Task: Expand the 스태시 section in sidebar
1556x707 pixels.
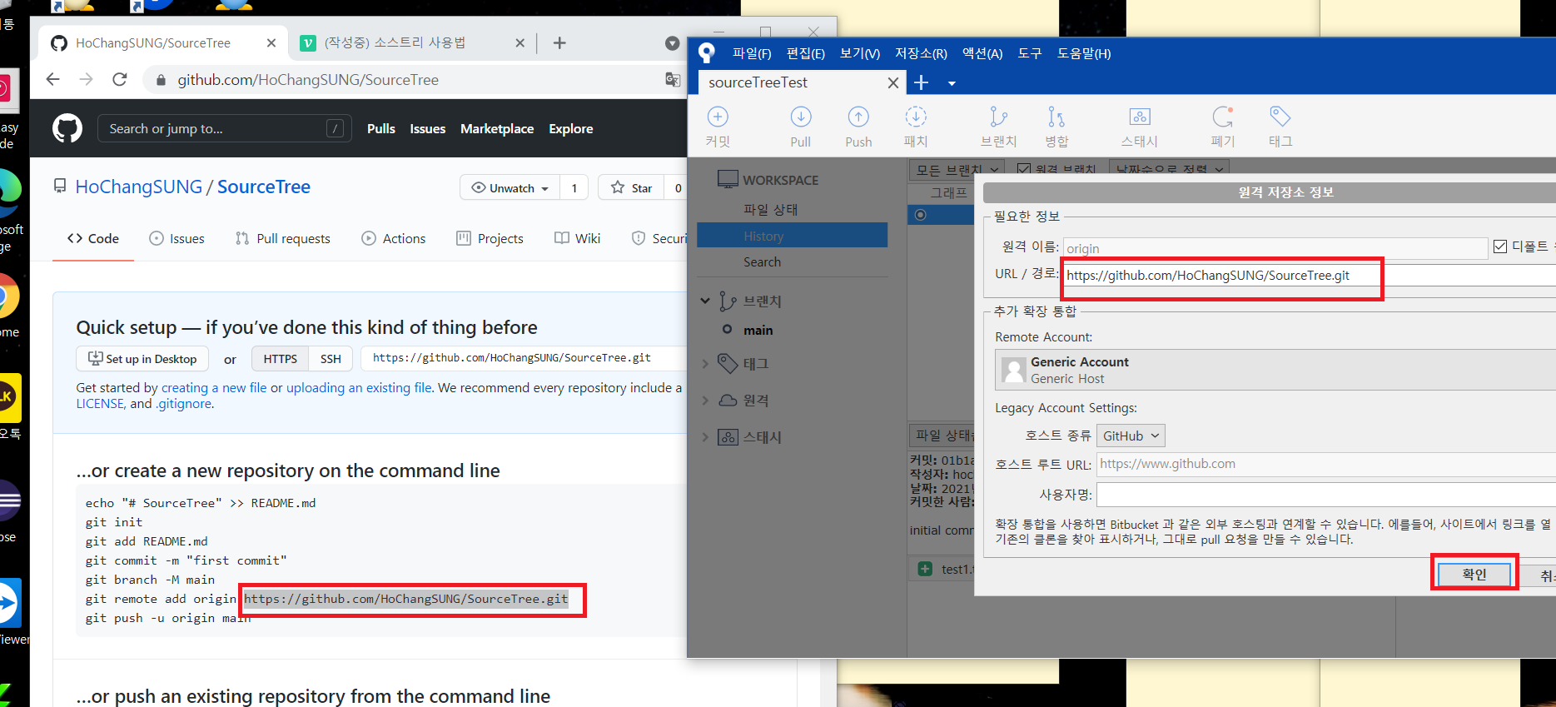Action: tap(705, 436)
